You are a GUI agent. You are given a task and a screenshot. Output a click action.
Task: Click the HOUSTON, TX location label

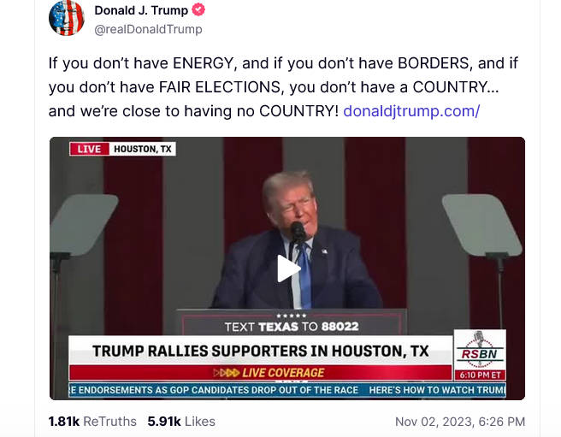tap(143, 149)
